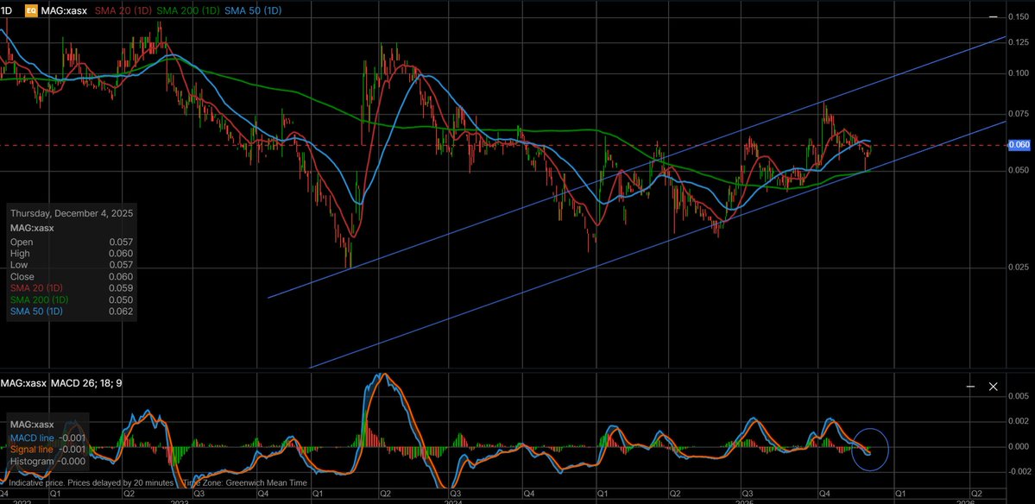Minimize the main price chart panel
Screen dimensions: 1035x504
pyautogui.click(x=993, y=17)
